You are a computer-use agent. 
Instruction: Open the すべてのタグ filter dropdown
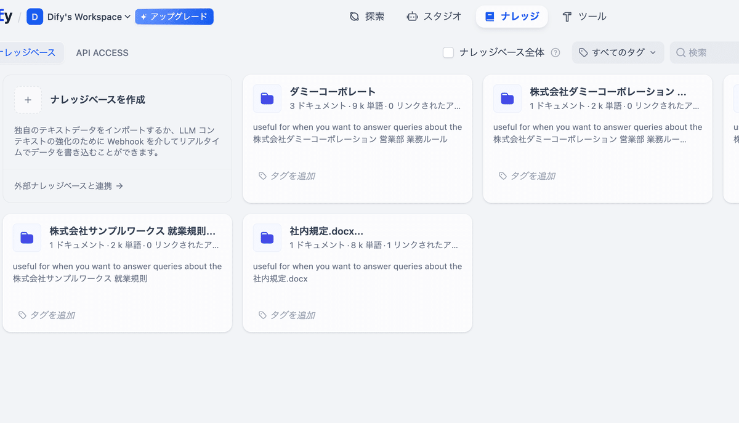click(618, 52)
